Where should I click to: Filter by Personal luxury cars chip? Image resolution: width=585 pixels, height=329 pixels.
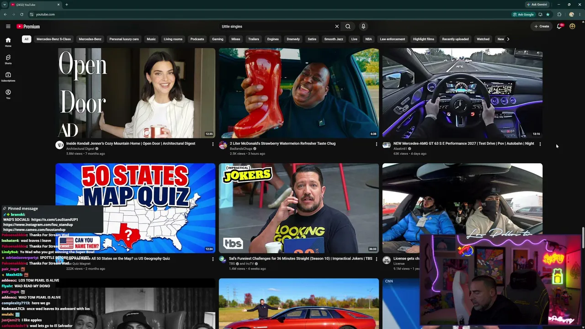point(124,39)
